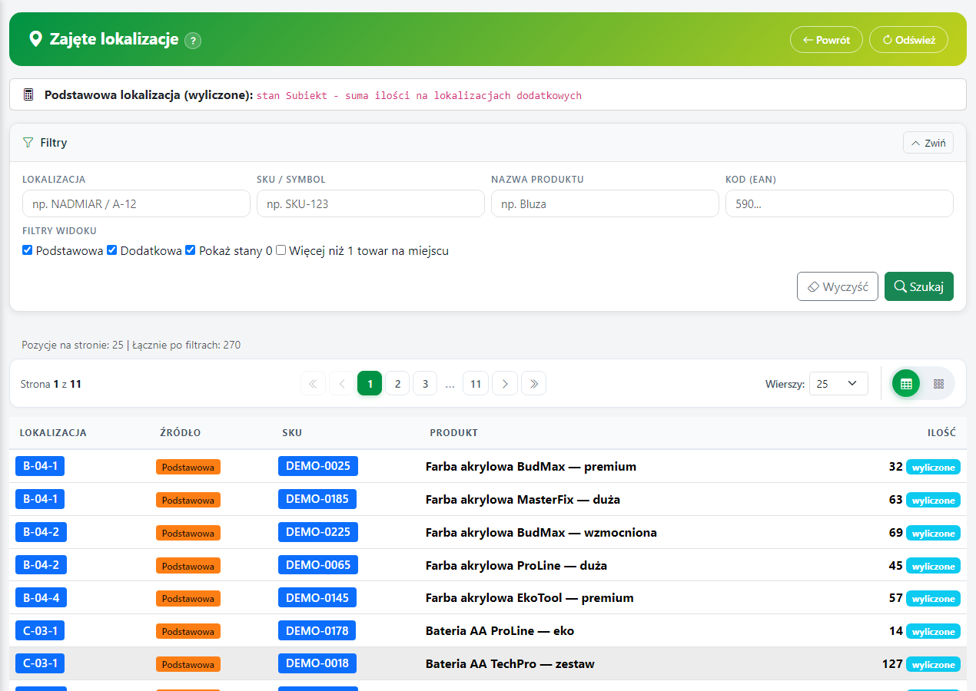Screen dimensions: 976x691
Task: Click the SKU column header
Action: tap(292, 433)
